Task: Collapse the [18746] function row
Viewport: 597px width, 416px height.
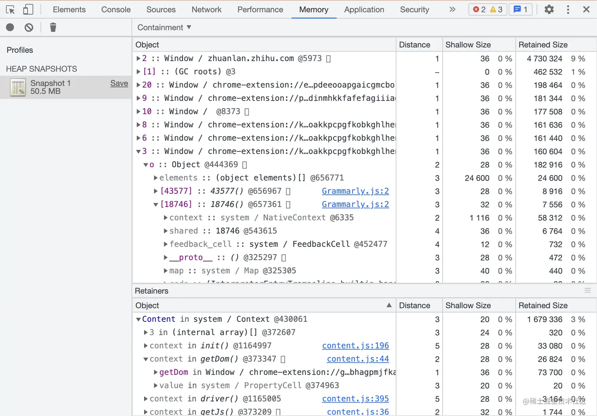Action: pos(156,205)
